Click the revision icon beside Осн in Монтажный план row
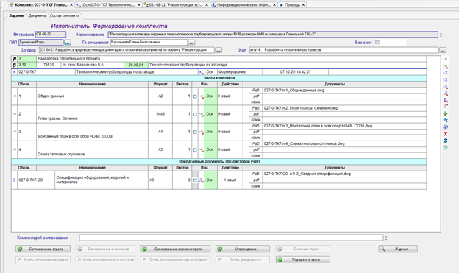 tap(201, 132)
